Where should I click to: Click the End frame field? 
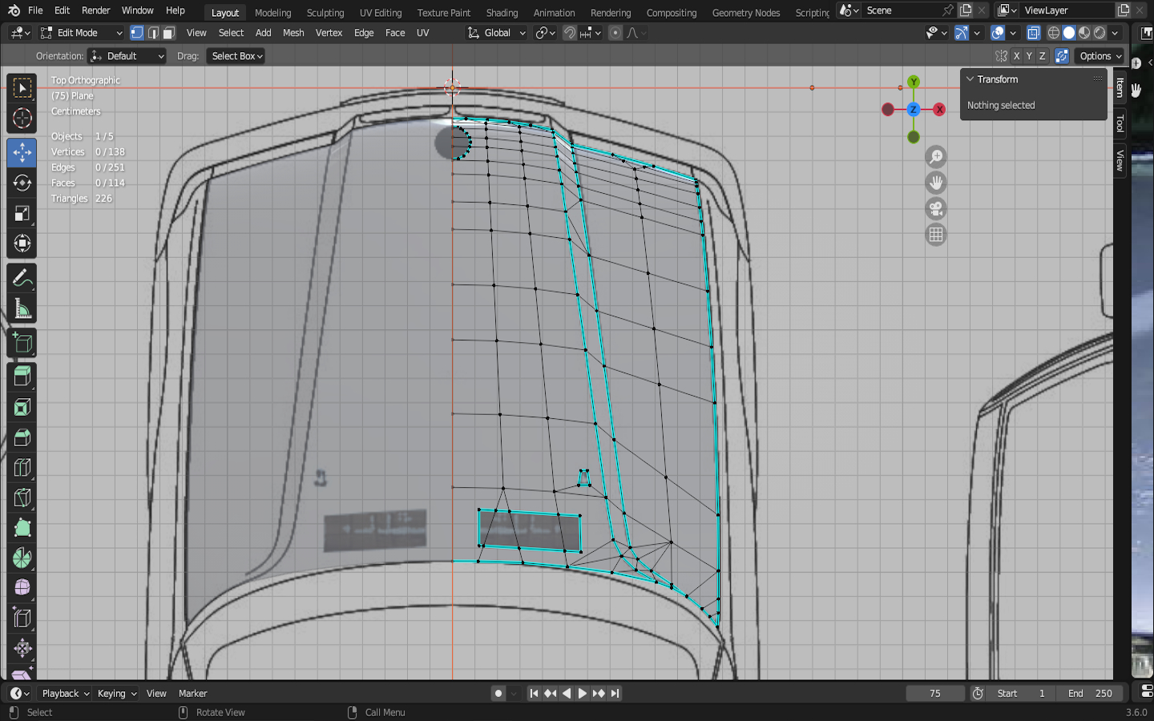[x=1090, y=694]
